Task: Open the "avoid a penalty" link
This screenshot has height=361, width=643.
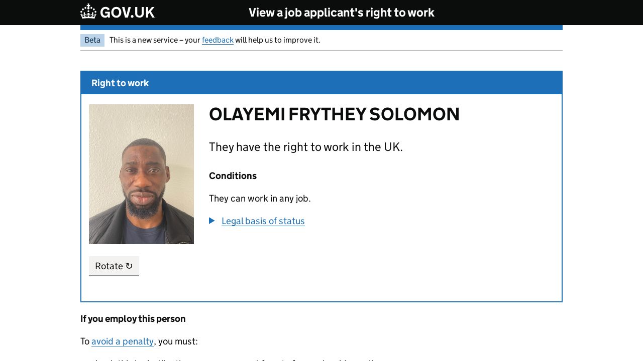Action: pyautogui.click(x=123, y=341)
